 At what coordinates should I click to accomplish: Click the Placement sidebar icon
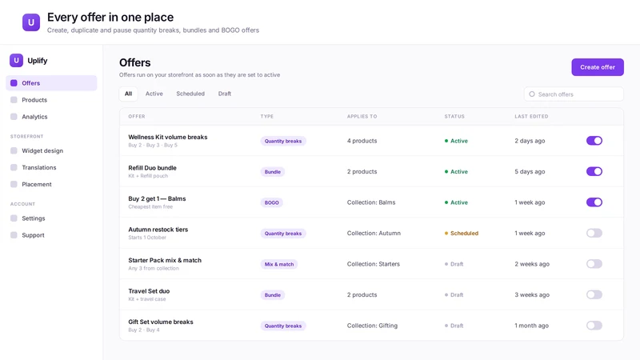pyautogui.click(x=14, y=184)
